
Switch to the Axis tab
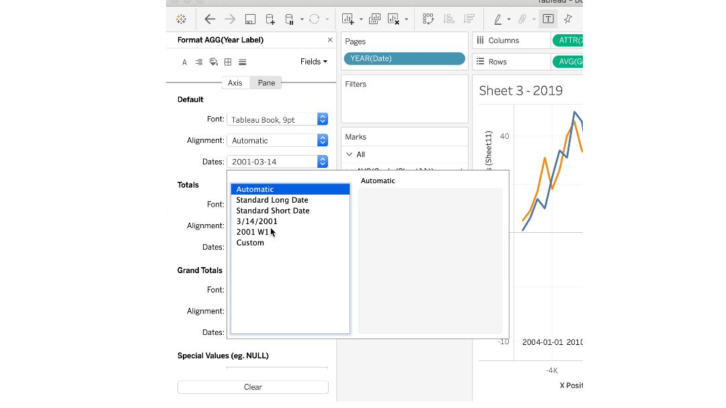235,83
